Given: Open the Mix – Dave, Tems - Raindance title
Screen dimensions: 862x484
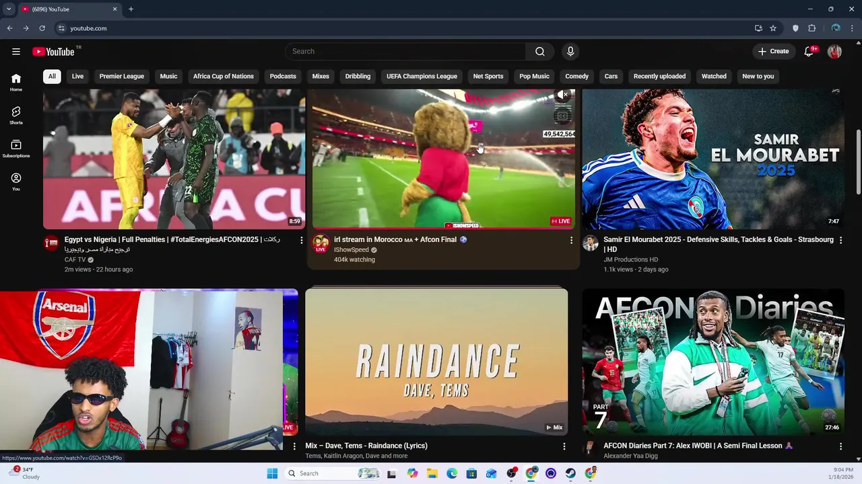Looking at the screenshot, I should (366, 446).
